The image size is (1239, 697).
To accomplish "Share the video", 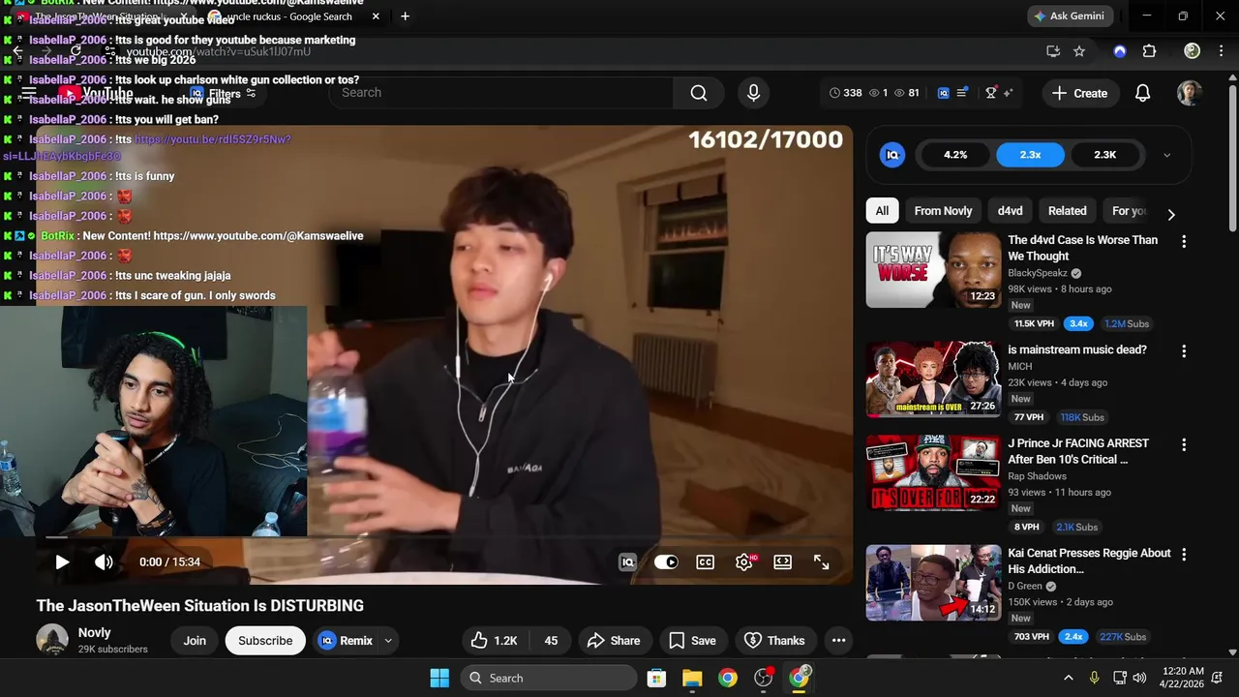I will 613,640.
